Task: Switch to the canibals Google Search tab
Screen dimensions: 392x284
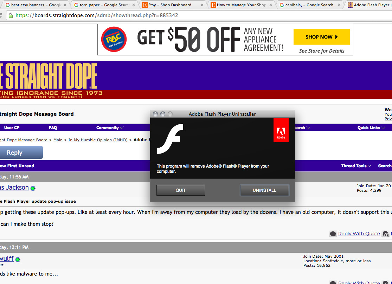Action: (x=310, y=5)
